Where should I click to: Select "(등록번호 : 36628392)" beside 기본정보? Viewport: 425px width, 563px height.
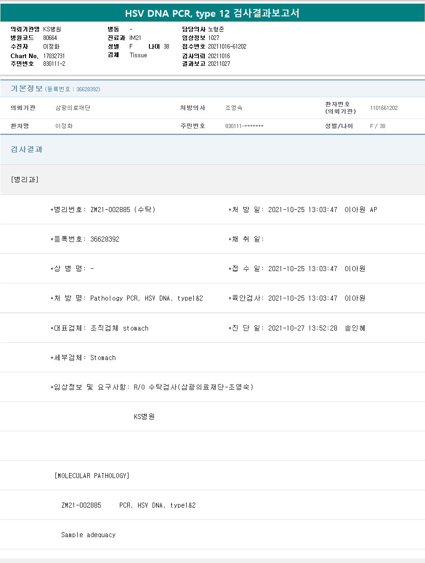pyautogui.click(x=73, y=89)
